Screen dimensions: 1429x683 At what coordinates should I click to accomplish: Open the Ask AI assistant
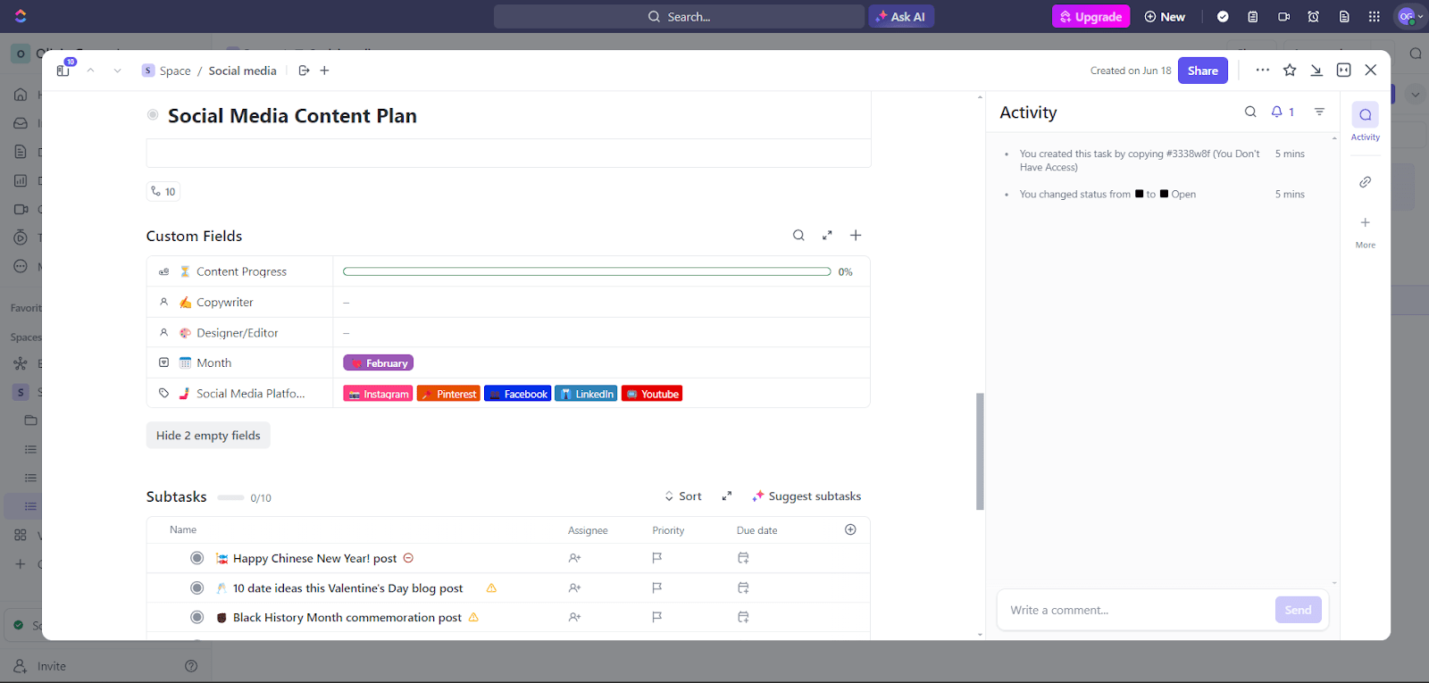(901, 17)
